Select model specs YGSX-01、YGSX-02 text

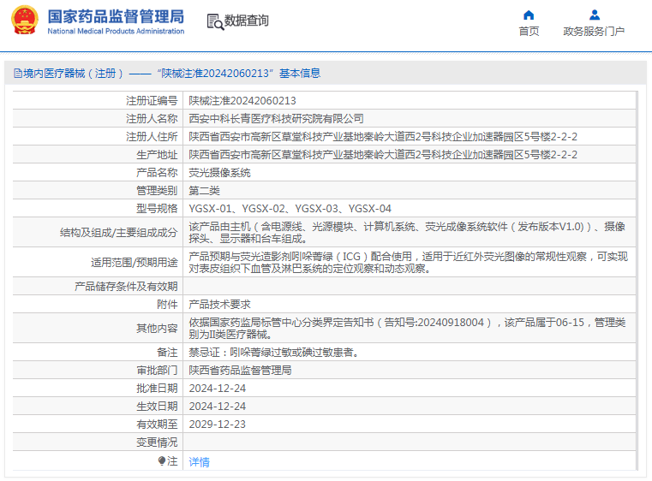coord(290,209)
